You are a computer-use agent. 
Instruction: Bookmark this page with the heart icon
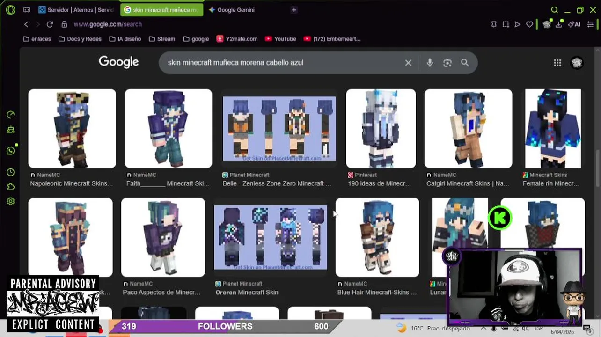click(x=529, y=24)
